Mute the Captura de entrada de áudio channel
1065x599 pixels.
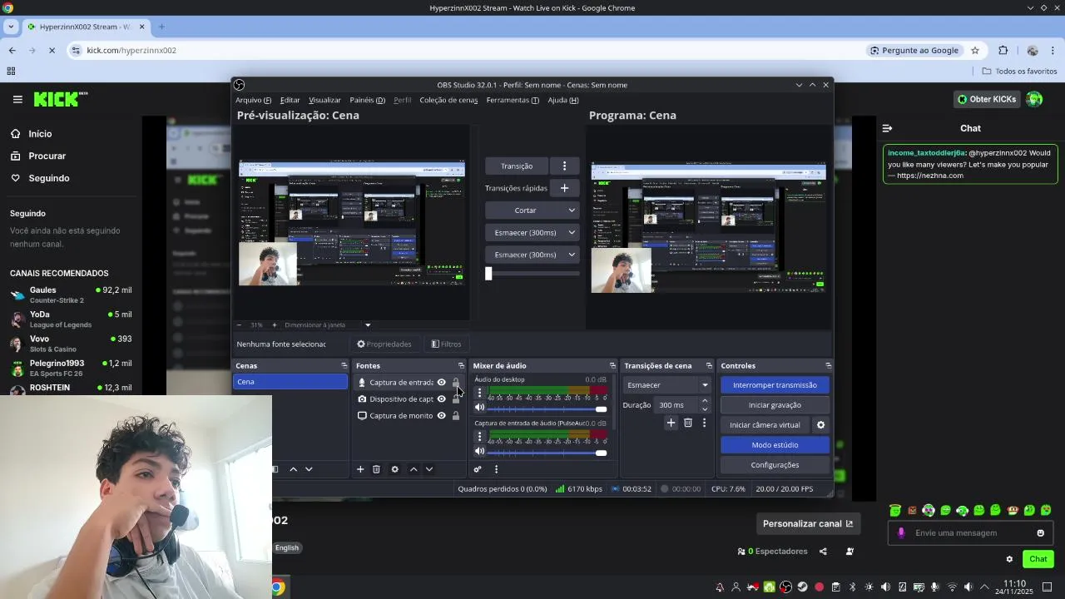[x=479, y=452]
